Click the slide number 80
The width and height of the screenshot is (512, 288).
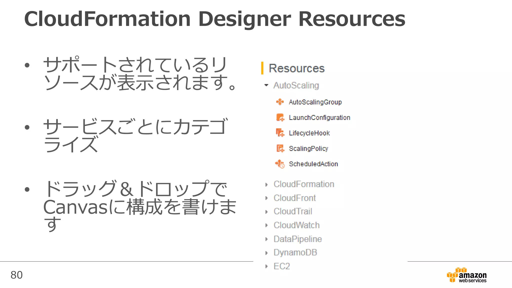16,275
